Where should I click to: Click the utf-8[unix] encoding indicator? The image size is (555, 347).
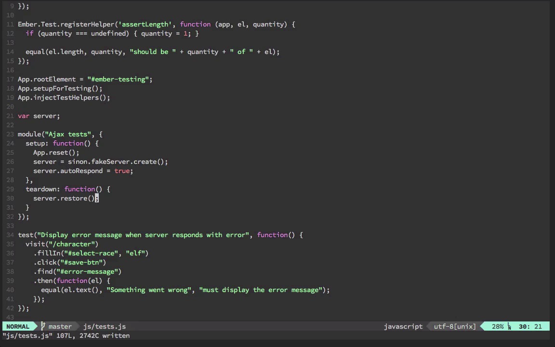coord(455,326)
